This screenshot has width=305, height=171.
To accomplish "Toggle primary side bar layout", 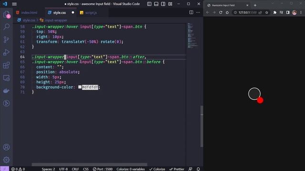I will (x=149, y=4).
